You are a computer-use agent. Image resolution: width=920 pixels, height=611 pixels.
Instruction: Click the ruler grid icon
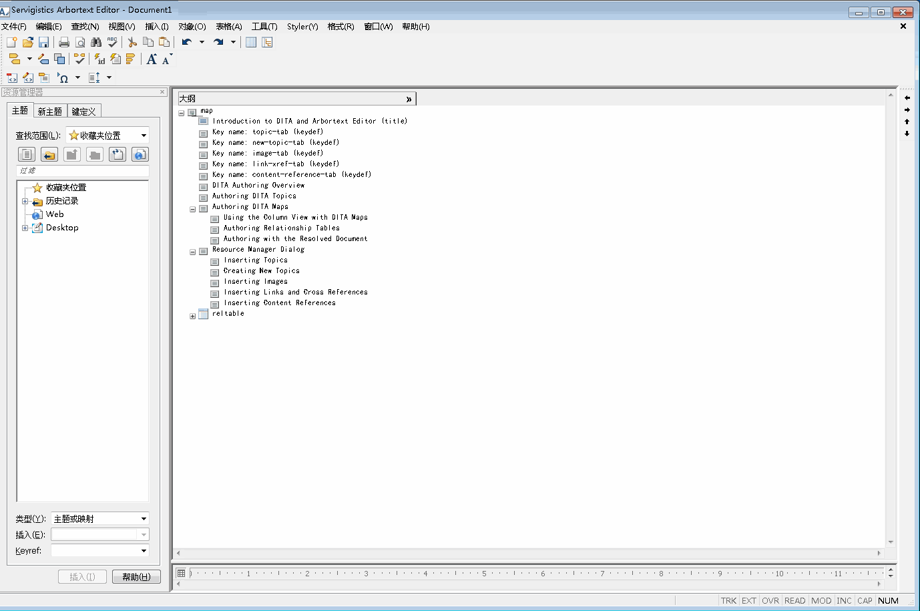tap(181, 573)
